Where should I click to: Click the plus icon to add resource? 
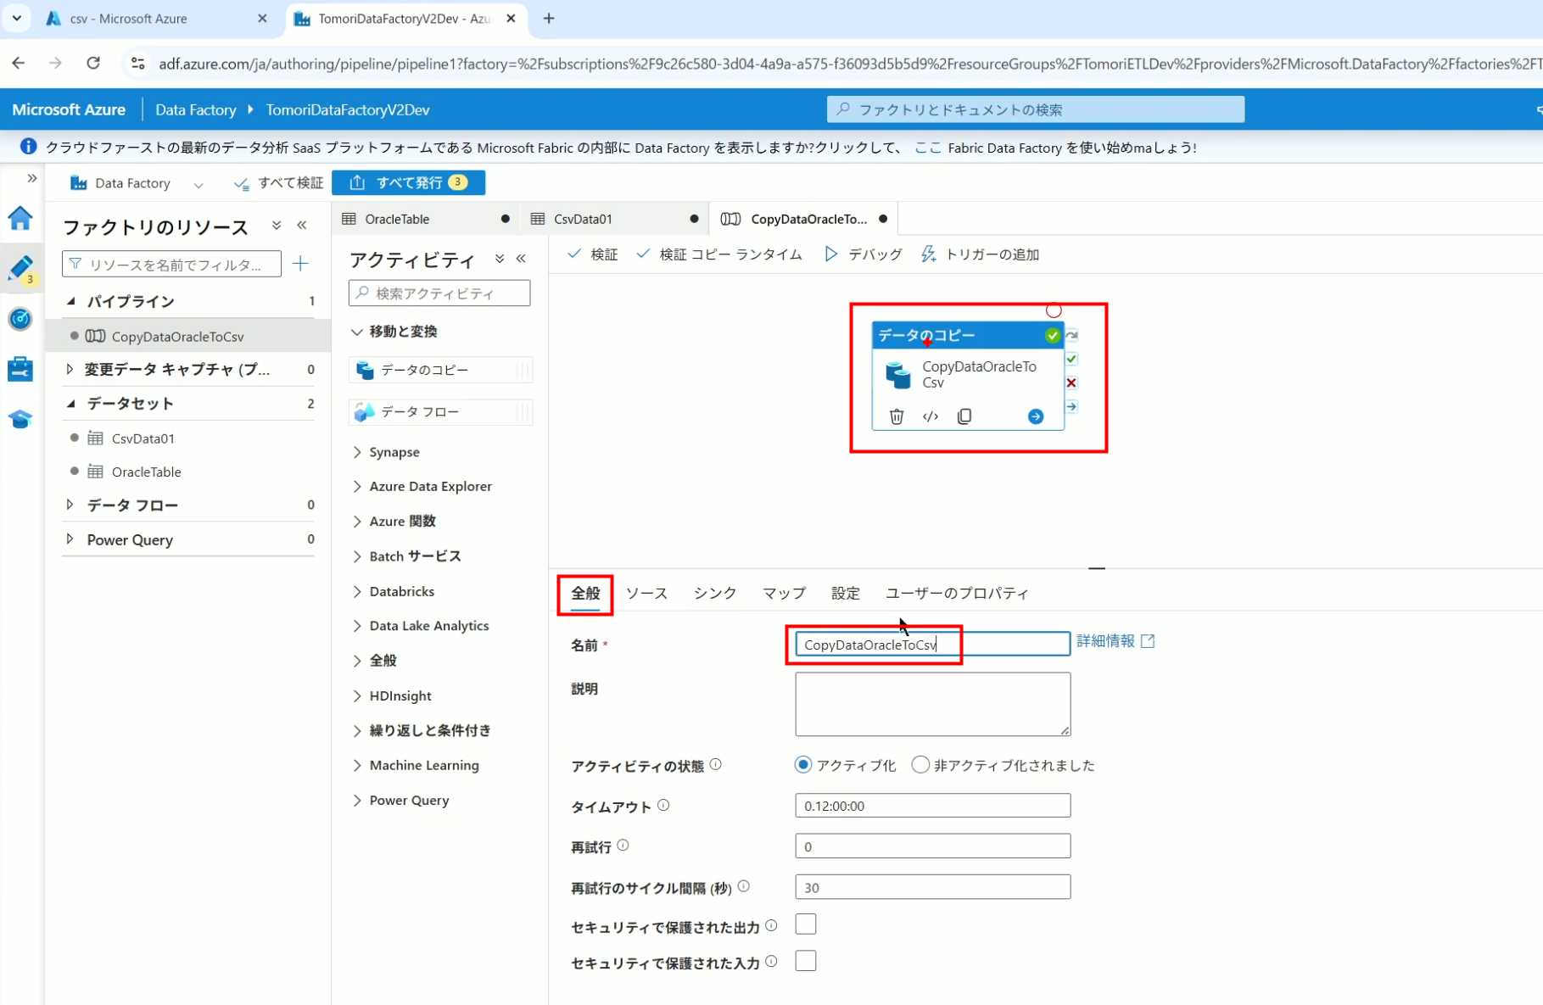300,264
